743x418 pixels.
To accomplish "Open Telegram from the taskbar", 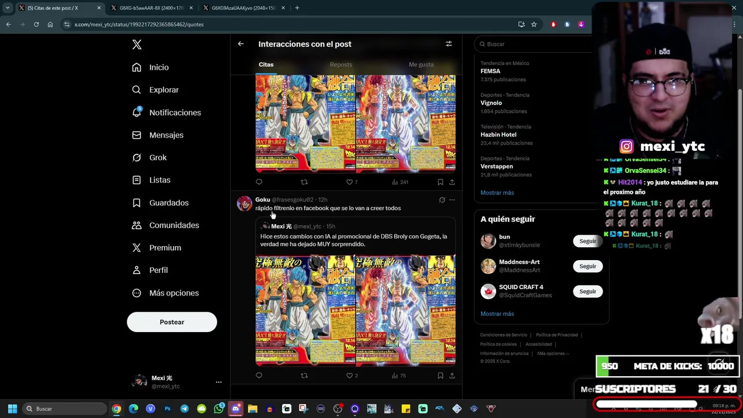I will pyautogui.click(x=185, y=409).
